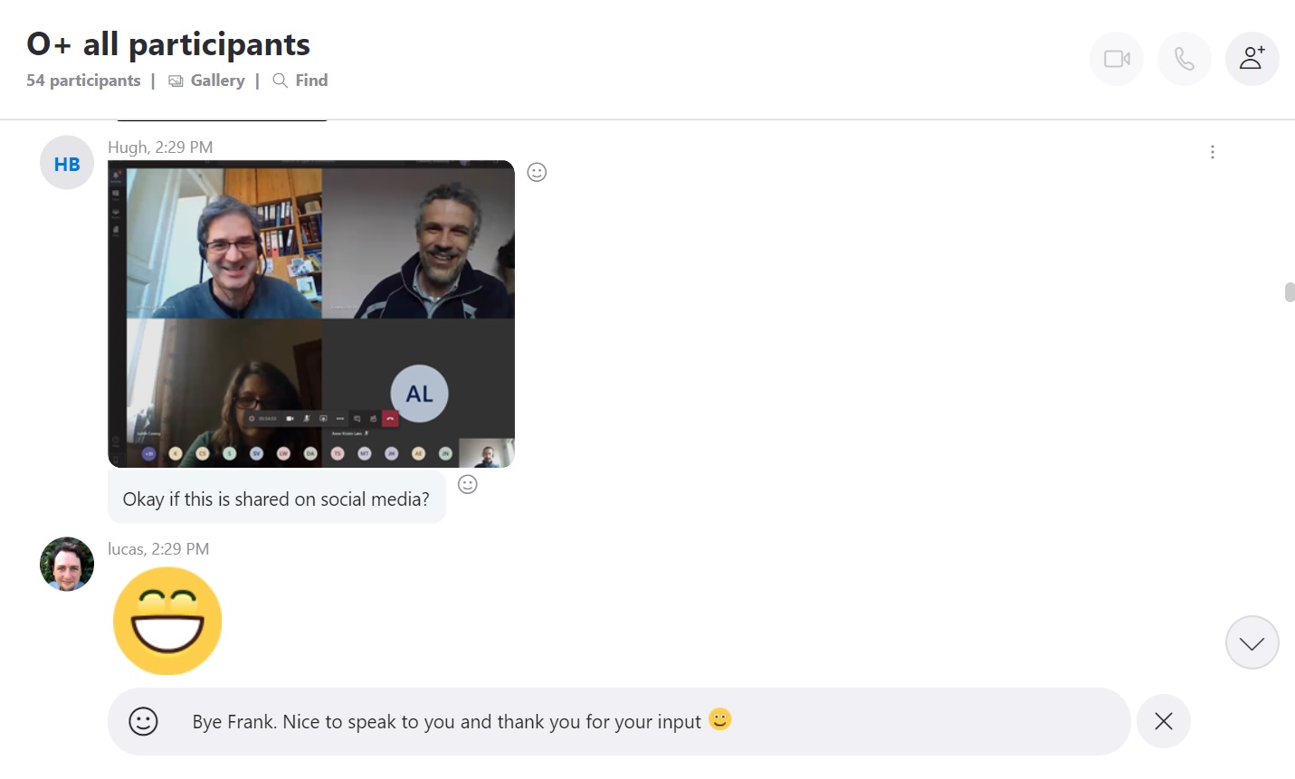This screenshot has width=1295, height=779.
Task: Open the emoji picker in message box
Action: pos(143,721)
